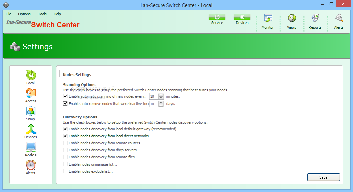This screenshot has height=192, width=353.
Task: Open the Devices settings icon in sidebar
Action: 31,129
